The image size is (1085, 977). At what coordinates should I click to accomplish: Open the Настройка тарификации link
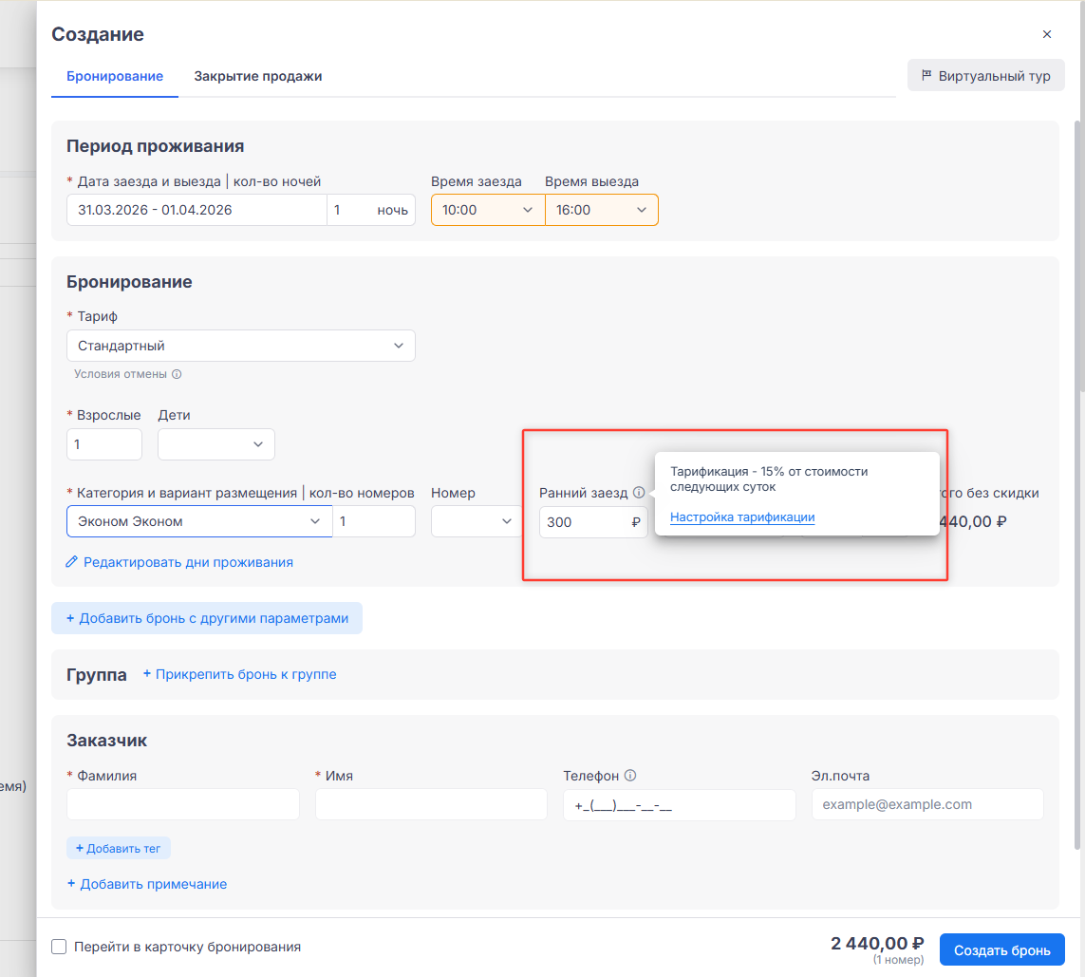coord(742,517)
